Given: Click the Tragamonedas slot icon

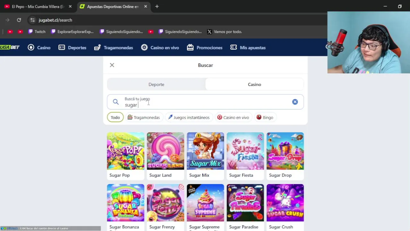Looking at the screenshot, I should [98, 47].
